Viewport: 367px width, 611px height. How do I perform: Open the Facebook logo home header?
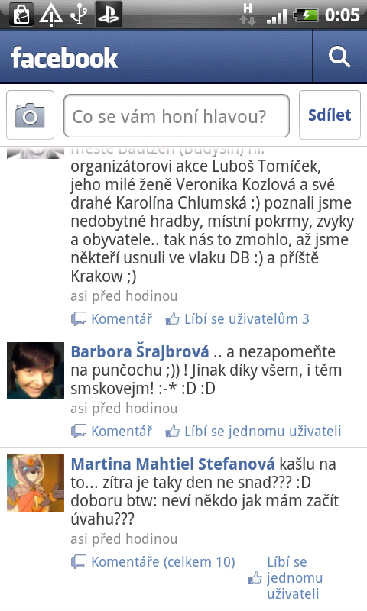coord(64,58)
